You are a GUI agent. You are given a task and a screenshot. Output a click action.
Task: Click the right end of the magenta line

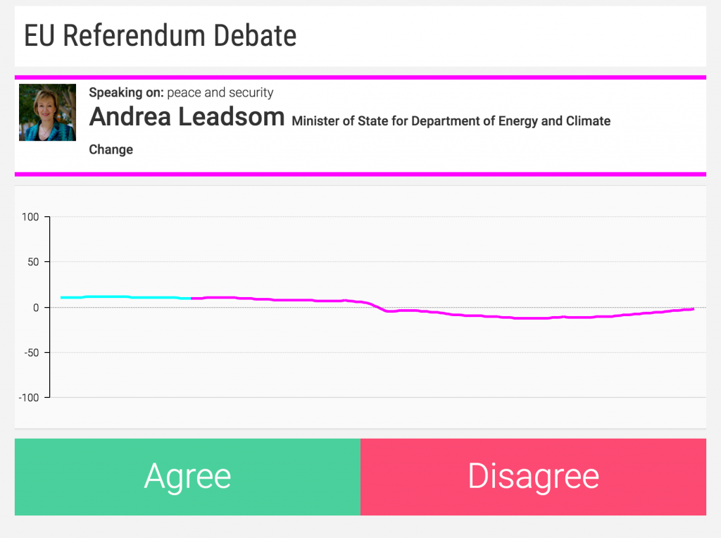click(x=693, y=309)
